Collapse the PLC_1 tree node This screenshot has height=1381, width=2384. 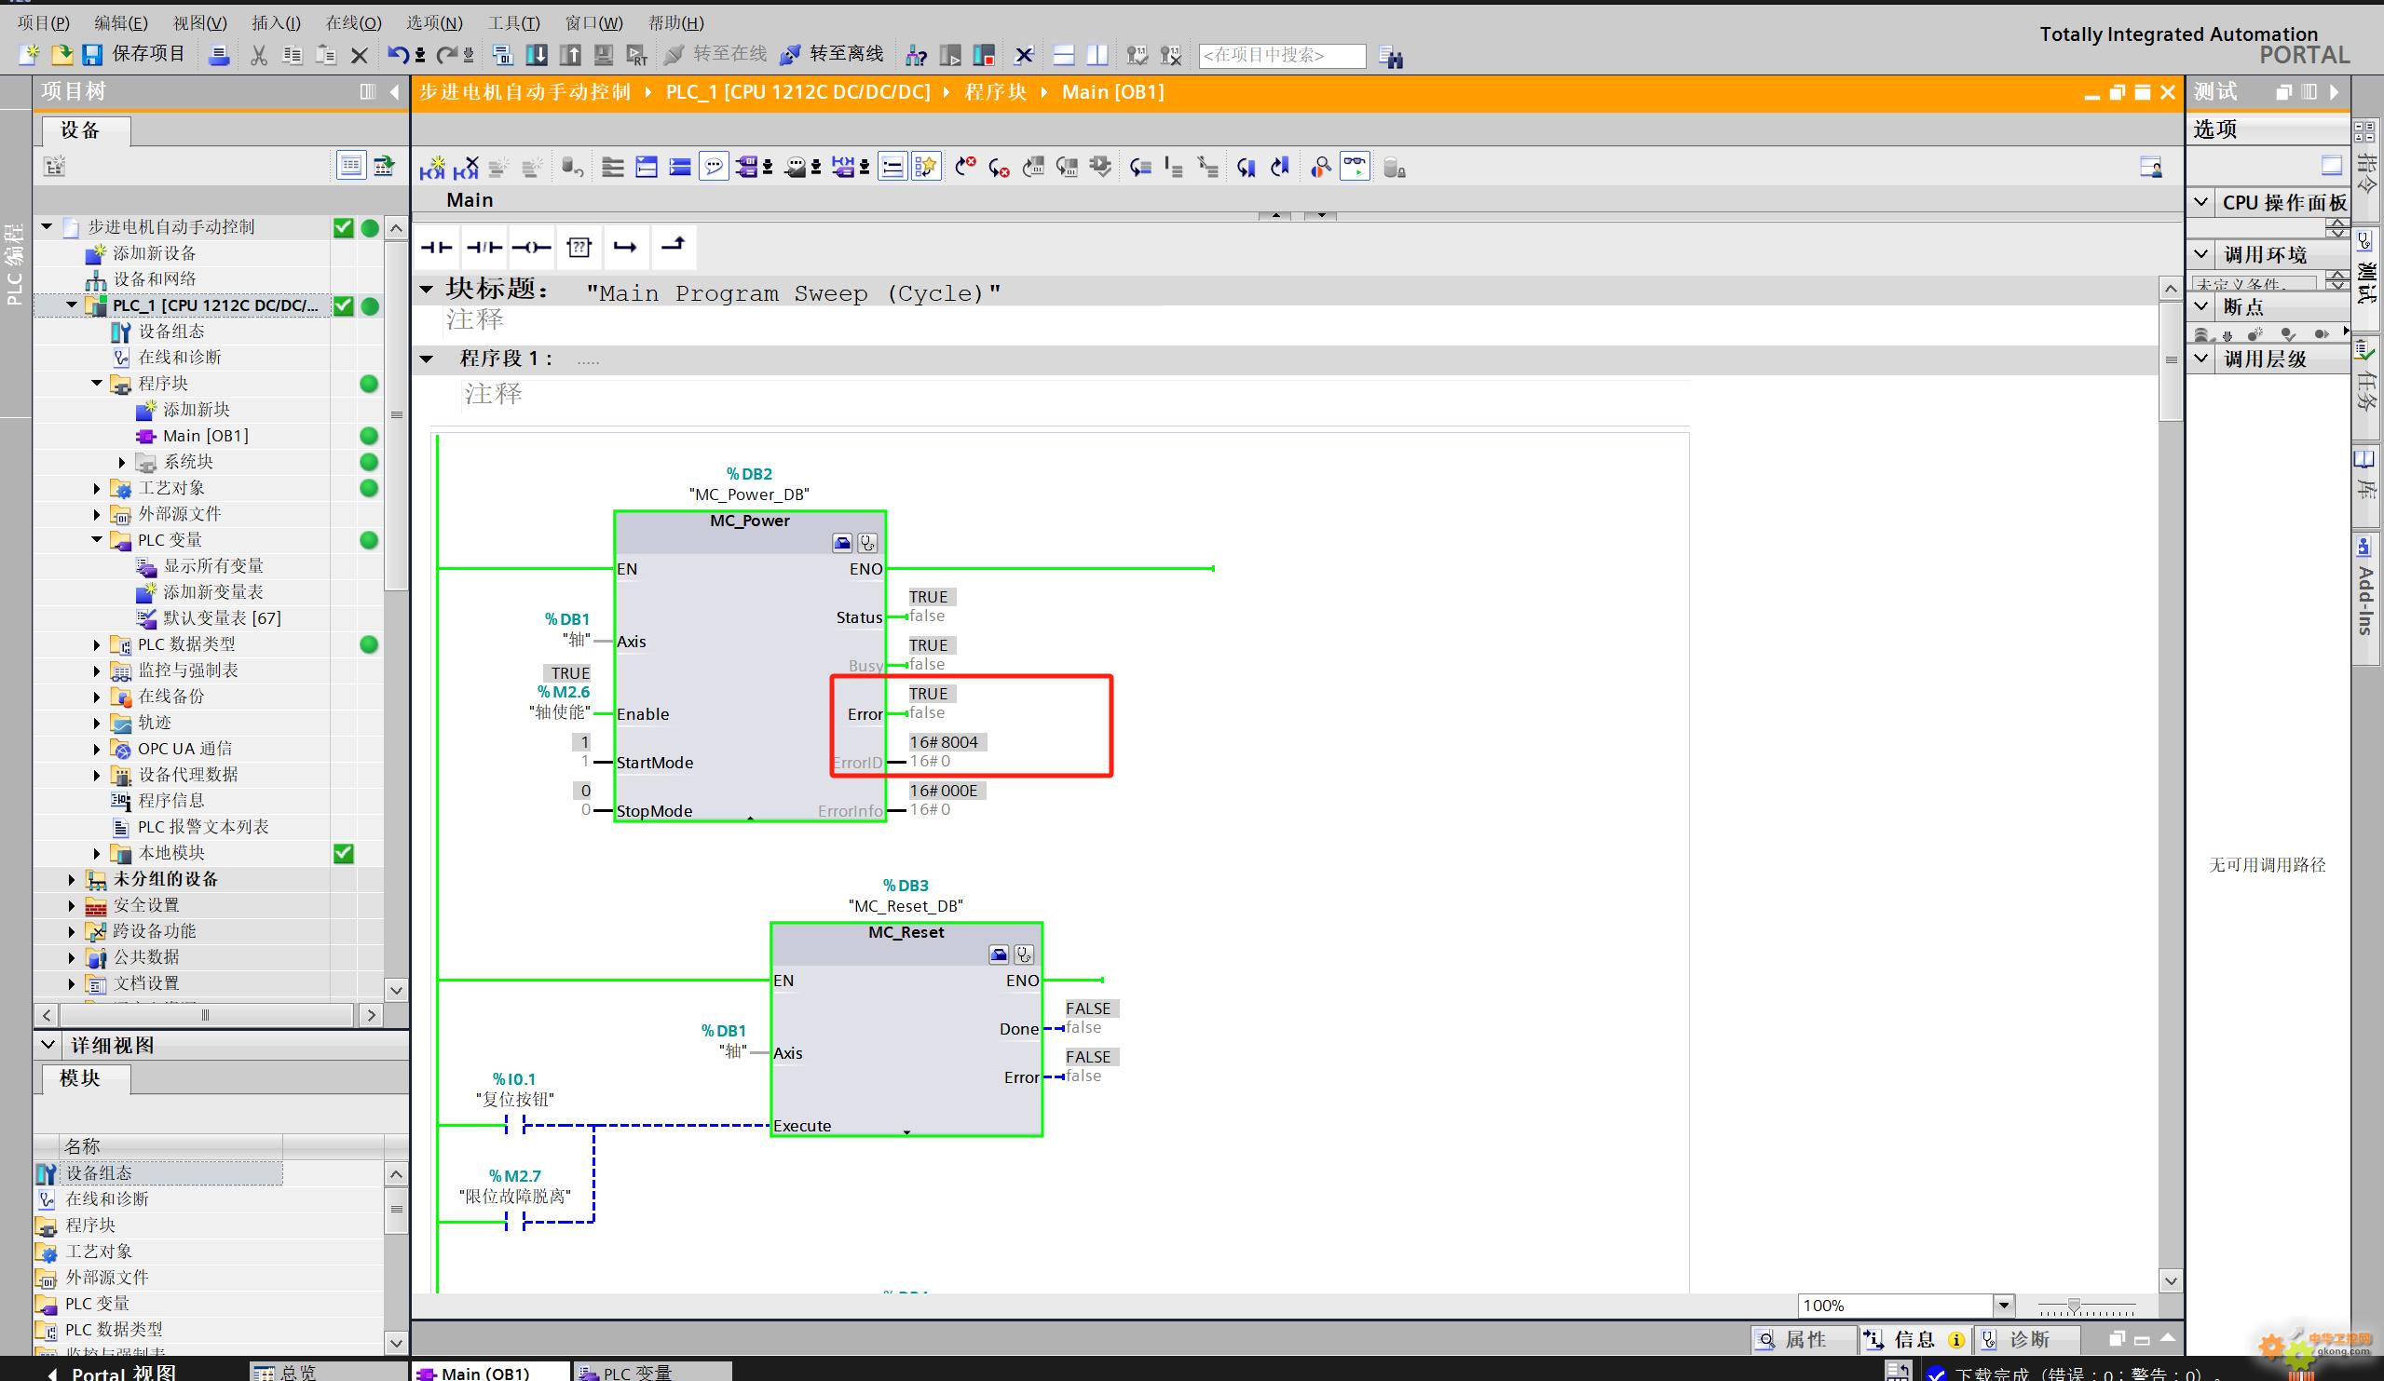coord(72,305)
